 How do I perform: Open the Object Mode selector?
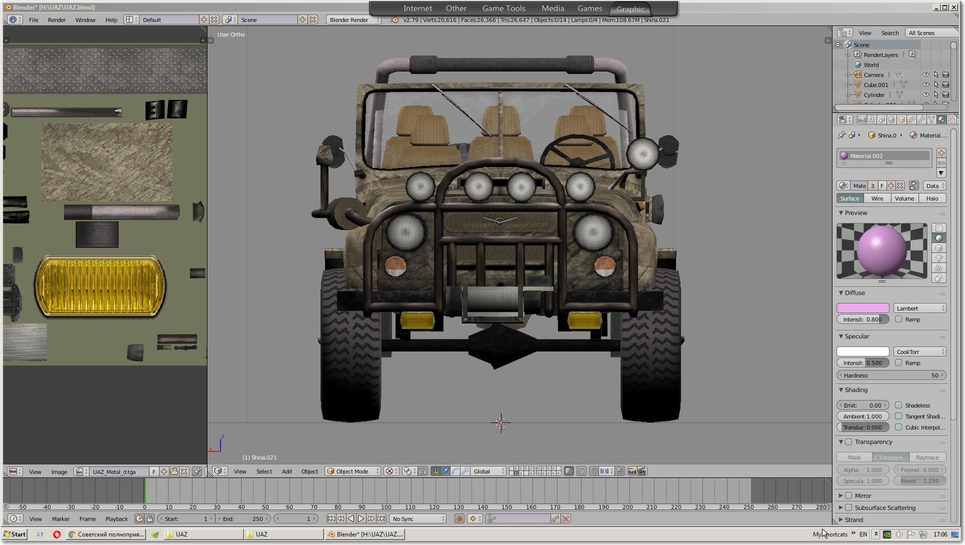coord(353,471)
